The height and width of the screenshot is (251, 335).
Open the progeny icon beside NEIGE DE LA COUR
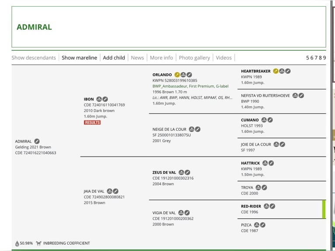click(x=192, y=129)
